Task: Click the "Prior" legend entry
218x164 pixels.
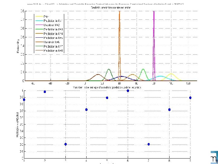Action: (x=41, y=17)
